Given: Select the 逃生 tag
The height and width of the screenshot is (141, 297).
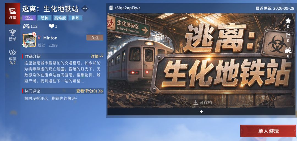Looking at the screenshot, I should coord(29,18).
